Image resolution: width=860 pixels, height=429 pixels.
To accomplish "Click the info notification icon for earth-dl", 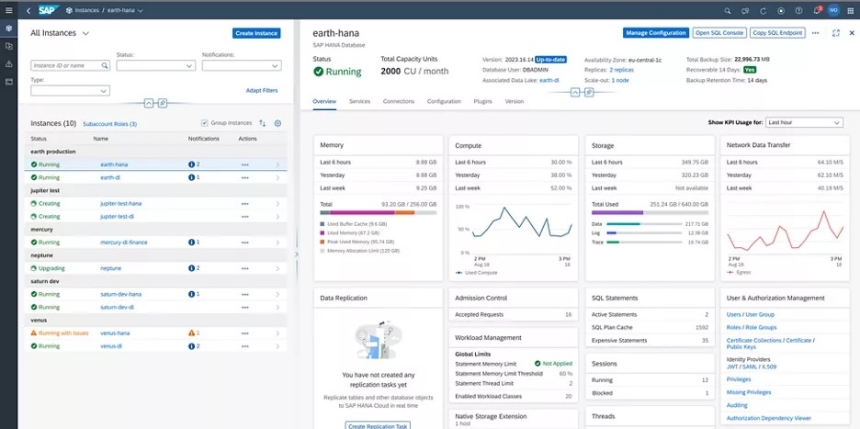I will click(191, 177).
